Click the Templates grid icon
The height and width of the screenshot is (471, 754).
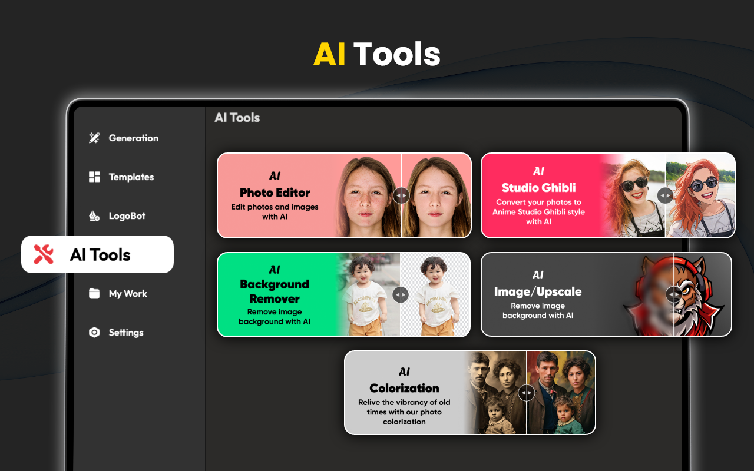94,177
